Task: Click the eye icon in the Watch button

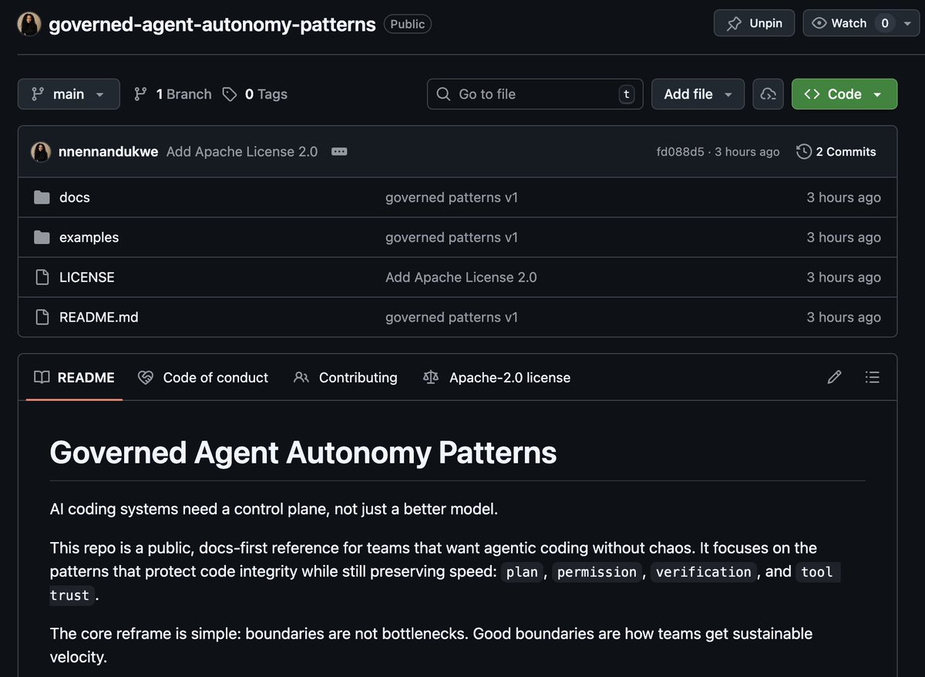Action: pyautogui.click(x=819, y=24)
